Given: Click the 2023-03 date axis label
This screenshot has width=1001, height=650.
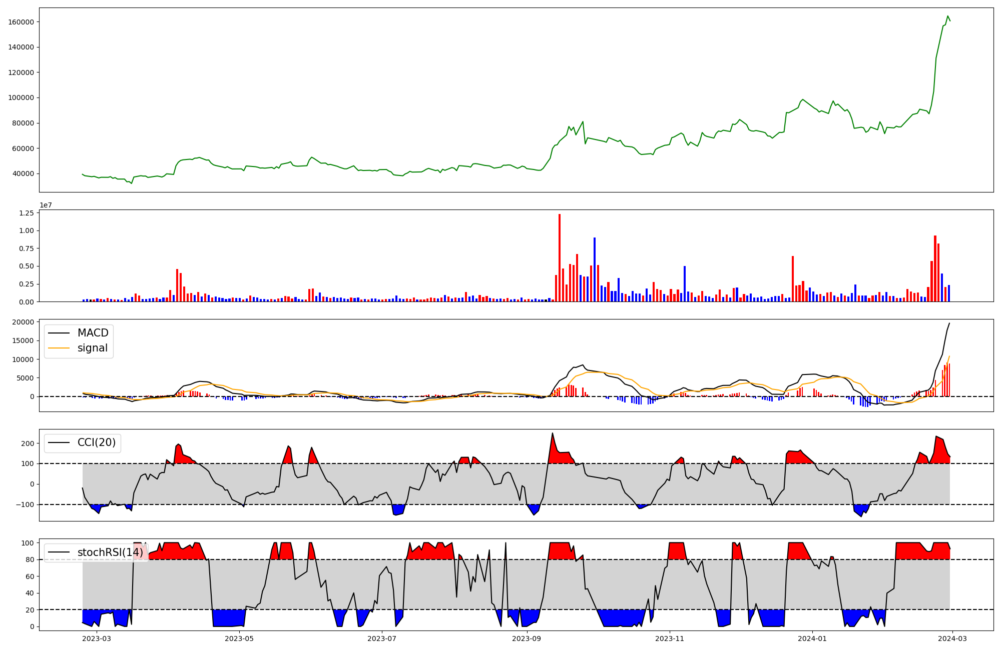Looking at the screenshot, I should [97, 638].
